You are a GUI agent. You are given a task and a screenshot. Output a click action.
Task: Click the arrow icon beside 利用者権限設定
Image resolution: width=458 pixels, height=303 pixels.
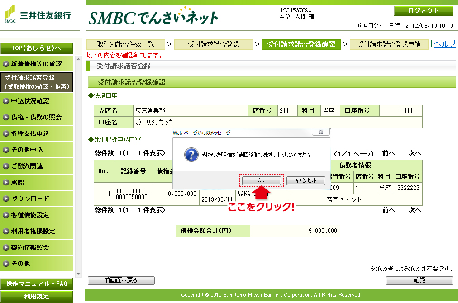pos(6,232)
